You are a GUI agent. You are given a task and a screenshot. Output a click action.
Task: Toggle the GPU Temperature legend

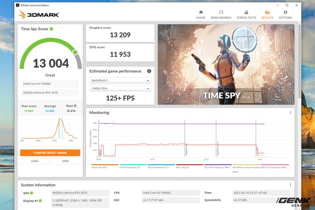pos(161,166)
